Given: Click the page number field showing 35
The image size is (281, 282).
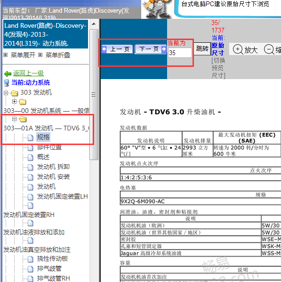Looking at the screenshot, I should (x=180, y=53).
